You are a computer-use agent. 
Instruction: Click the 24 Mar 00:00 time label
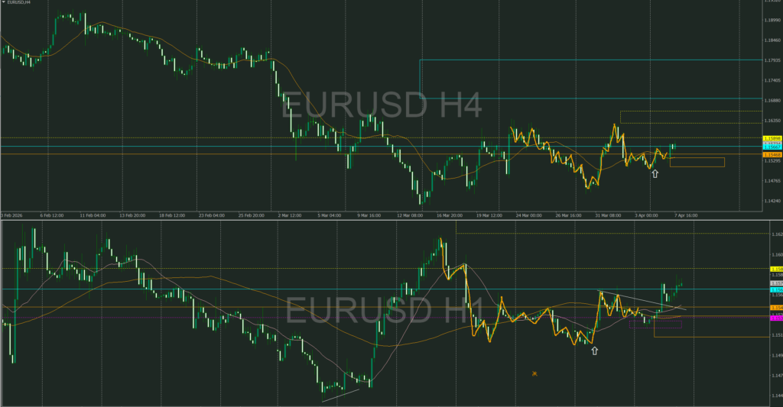coord(529,215)
